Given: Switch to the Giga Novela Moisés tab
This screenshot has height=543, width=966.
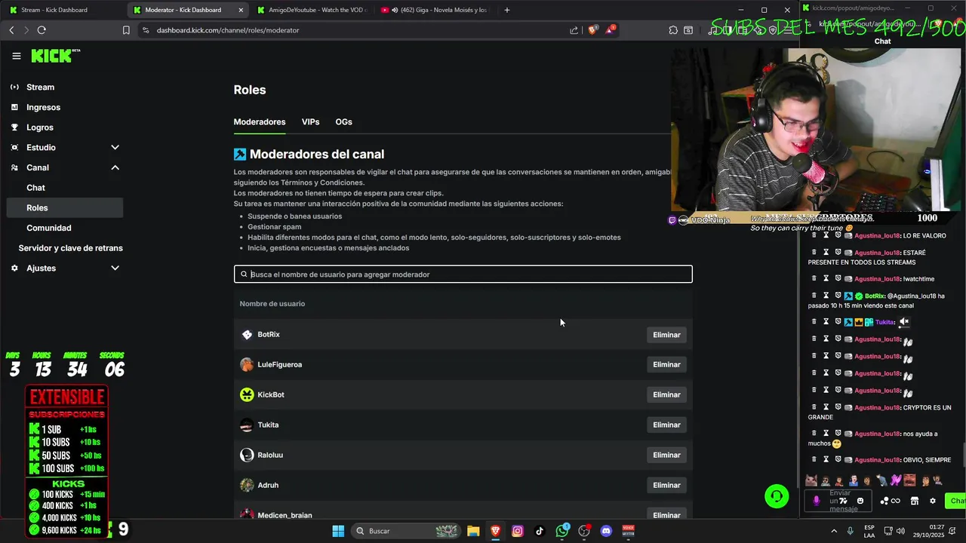Looking at the screenshot, I should pyautogui.click(x=437, y=10).
